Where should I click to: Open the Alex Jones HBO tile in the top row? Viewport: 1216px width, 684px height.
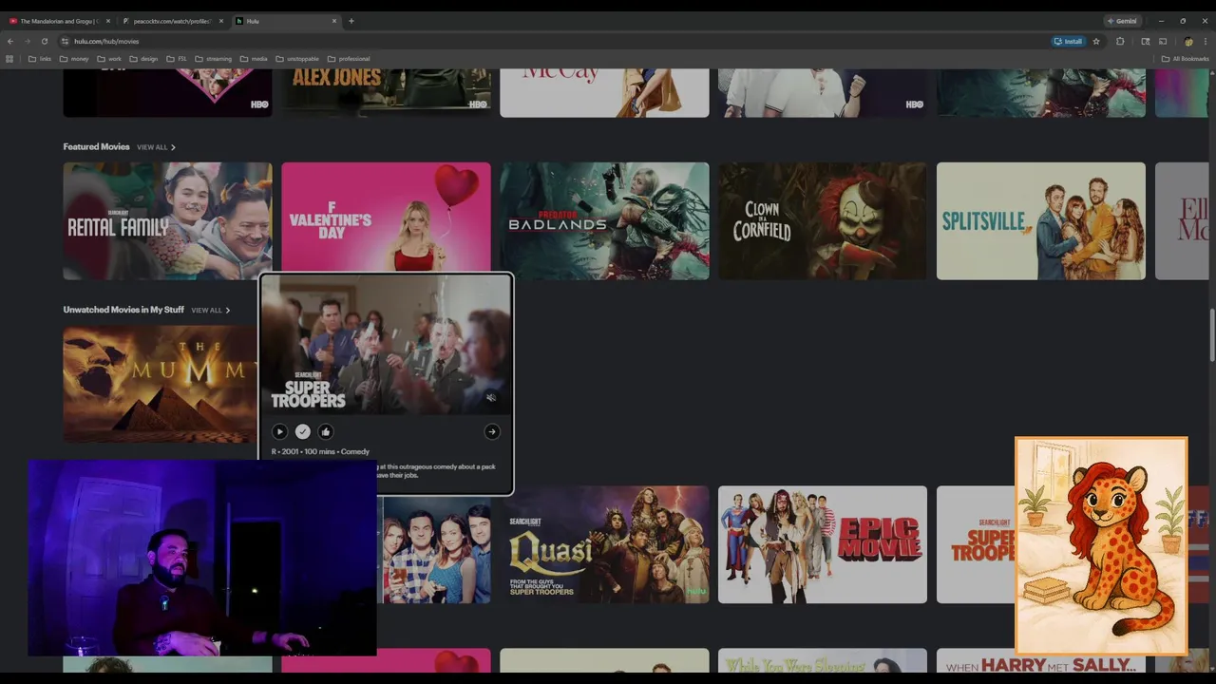[386, 92]
